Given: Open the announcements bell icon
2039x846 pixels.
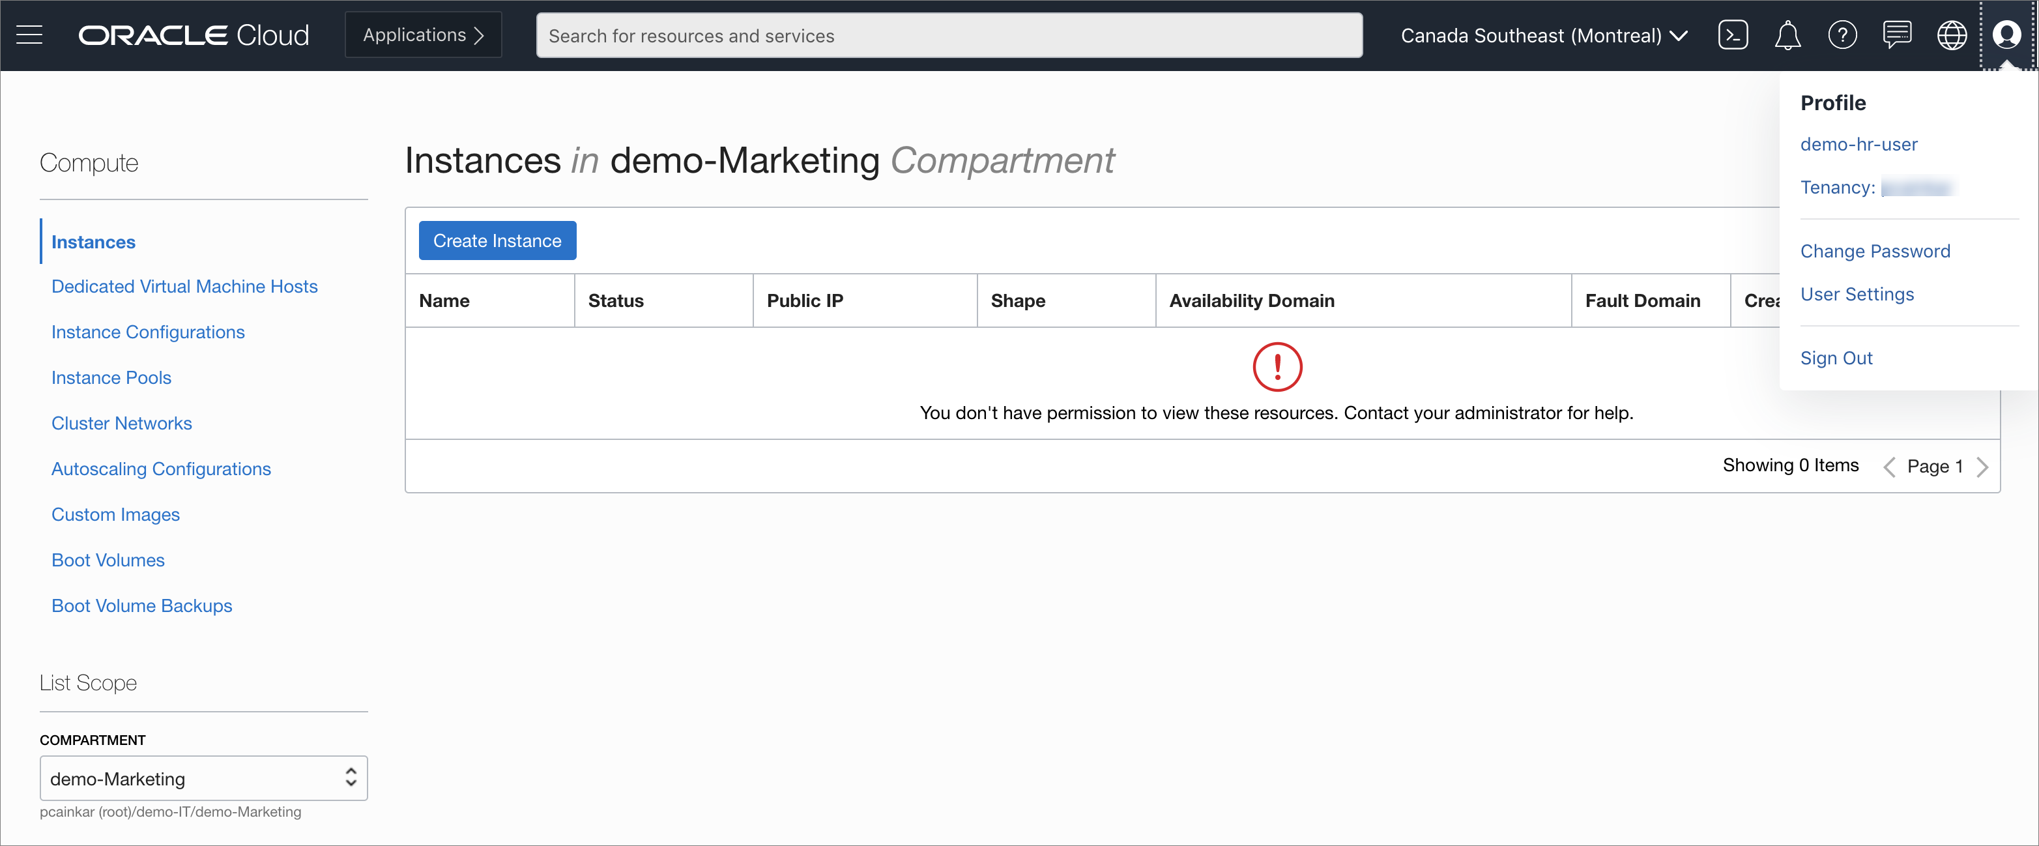Looking at the screenshot, I should [1787, 36].
